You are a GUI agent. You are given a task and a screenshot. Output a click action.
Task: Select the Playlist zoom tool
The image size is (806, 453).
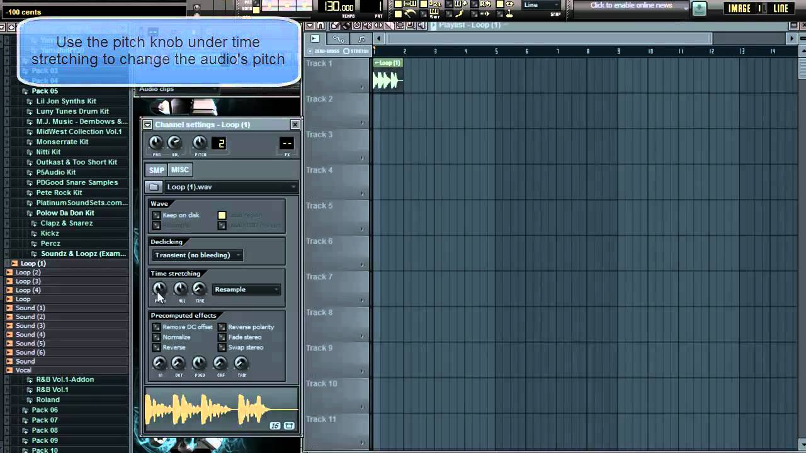[411, 25]
